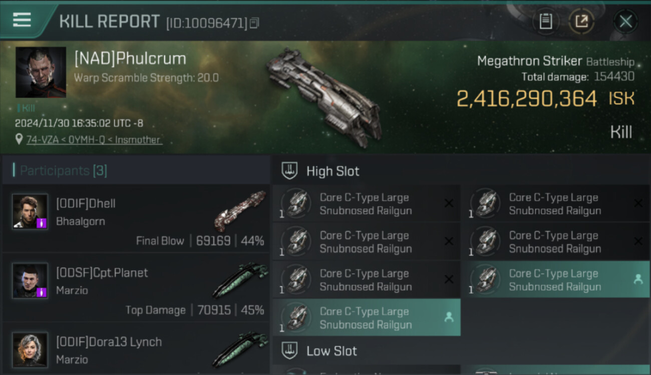This screenshot has width=651, height=375.
Task: Click the X mark on top-right railgun
Action: click(638, 203)
